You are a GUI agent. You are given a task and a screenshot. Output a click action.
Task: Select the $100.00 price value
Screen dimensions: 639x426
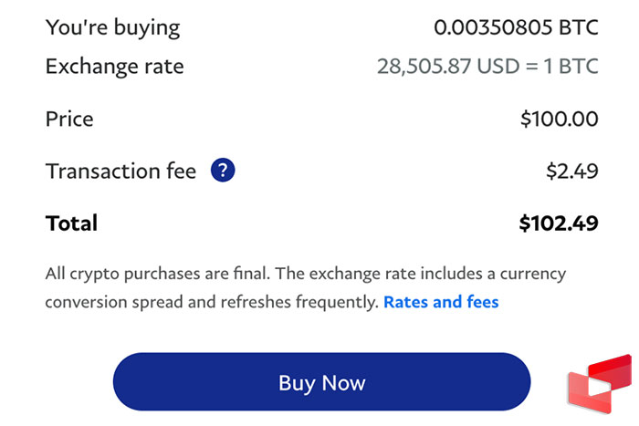pyautogui.click(x=559, y=119)
